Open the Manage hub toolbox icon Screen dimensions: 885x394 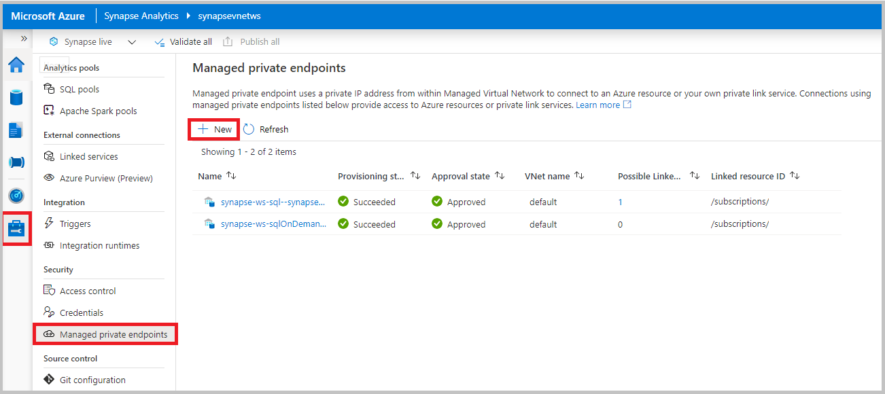[16, 229]
